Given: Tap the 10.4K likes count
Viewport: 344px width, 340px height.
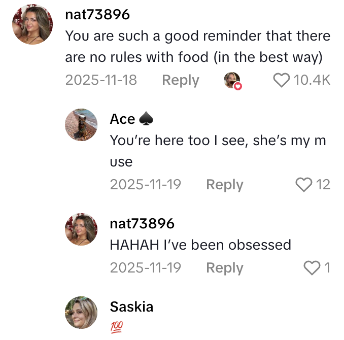Looking at the screenshot, I should tap(312, 80).
